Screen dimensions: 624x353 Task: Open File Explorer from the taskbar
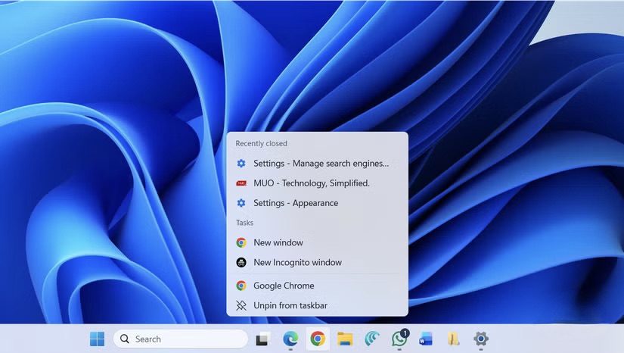point(345,339)
